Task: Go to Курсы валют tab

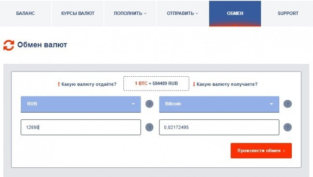Action: point(78,13)
